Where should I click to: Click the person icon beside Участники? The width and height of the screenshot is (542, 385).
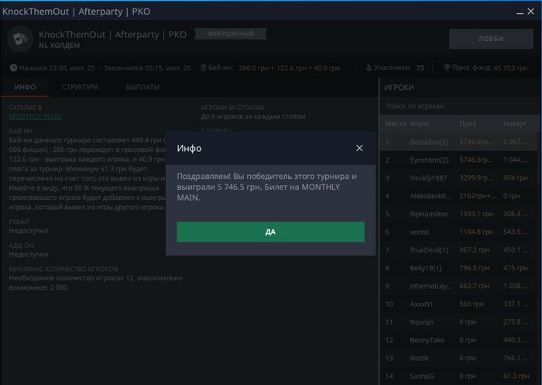(x=369, y=67)
